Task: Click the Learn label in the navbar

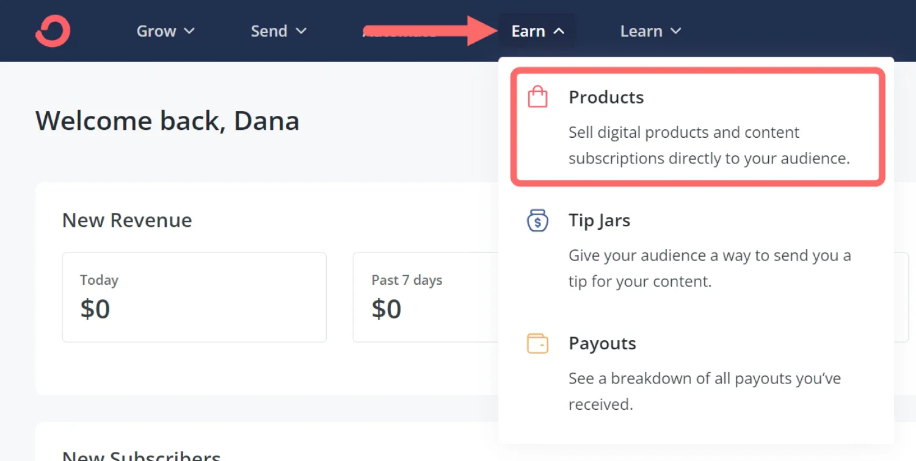Action: tap(641, 31)
